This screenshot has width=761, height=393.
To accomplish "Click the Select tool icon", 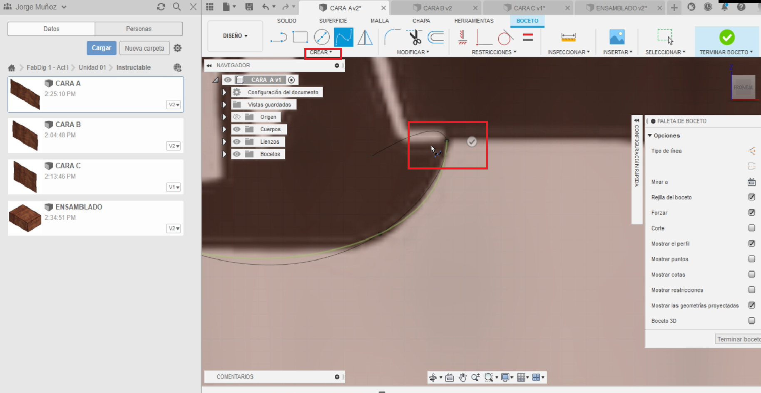I will coord(665,37).
